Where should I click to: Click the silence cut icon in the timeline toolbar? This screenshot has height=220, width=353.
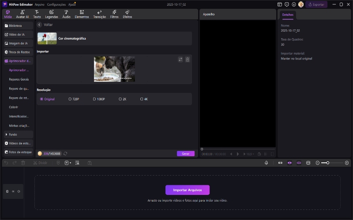(x=77, y=163)
